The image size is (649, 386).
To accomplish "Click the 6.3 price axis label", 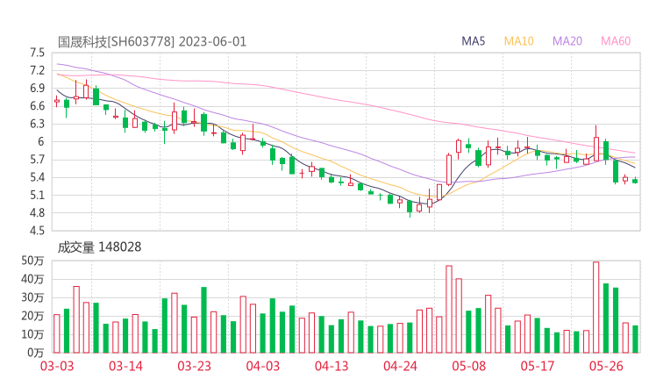I will point(37,125).
